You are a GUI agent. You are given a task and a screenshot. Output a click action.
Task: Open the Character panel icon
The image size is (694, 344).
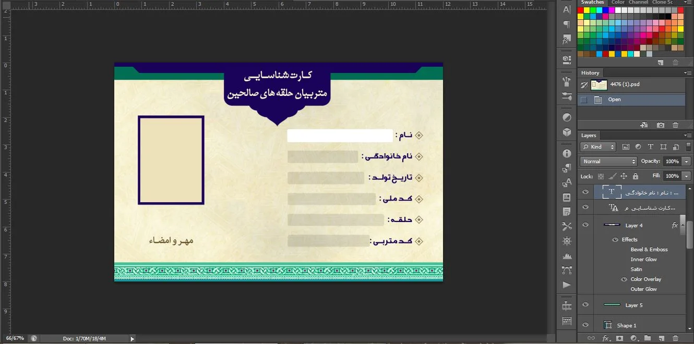coord(567,9)
